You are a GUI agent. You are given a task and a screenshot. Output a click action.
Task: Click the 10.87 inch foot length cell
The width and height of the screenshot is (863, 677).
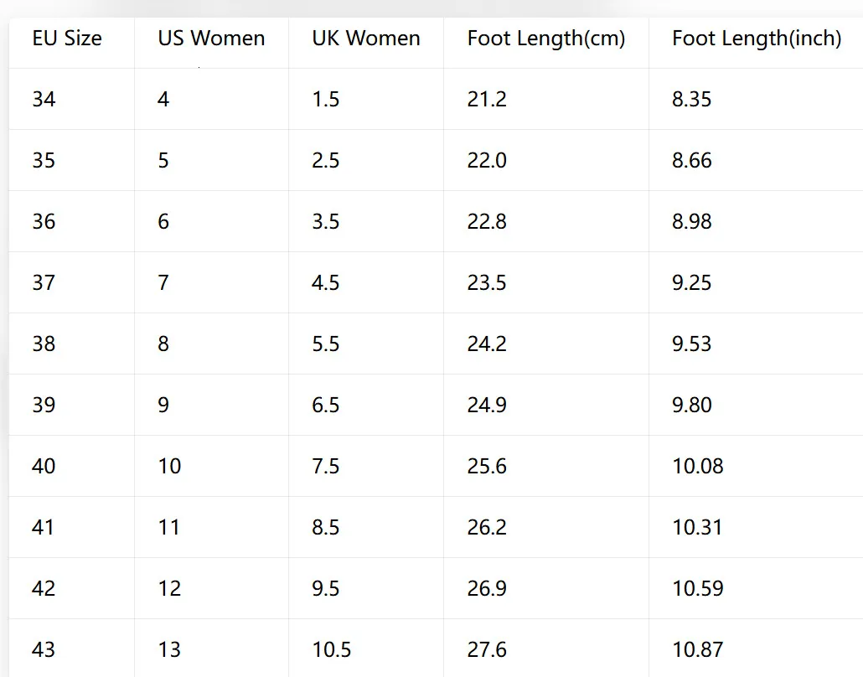(x=757, y=649)
